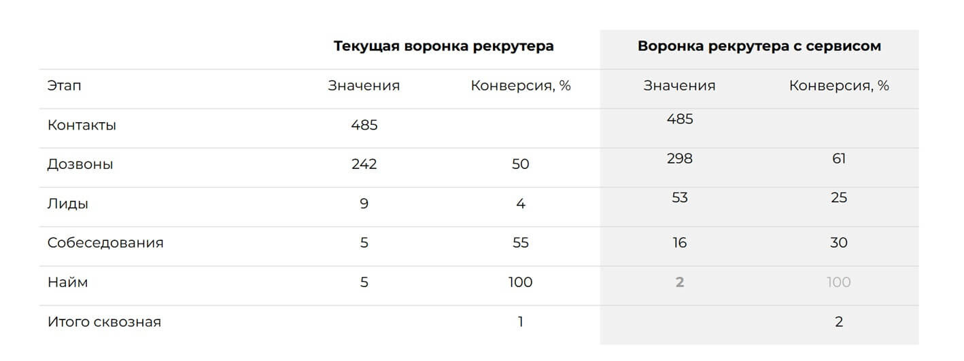Click the value 298 in service funnel
Image resolution: width=964 pixels, height=361 pixels.
point(680,158)
